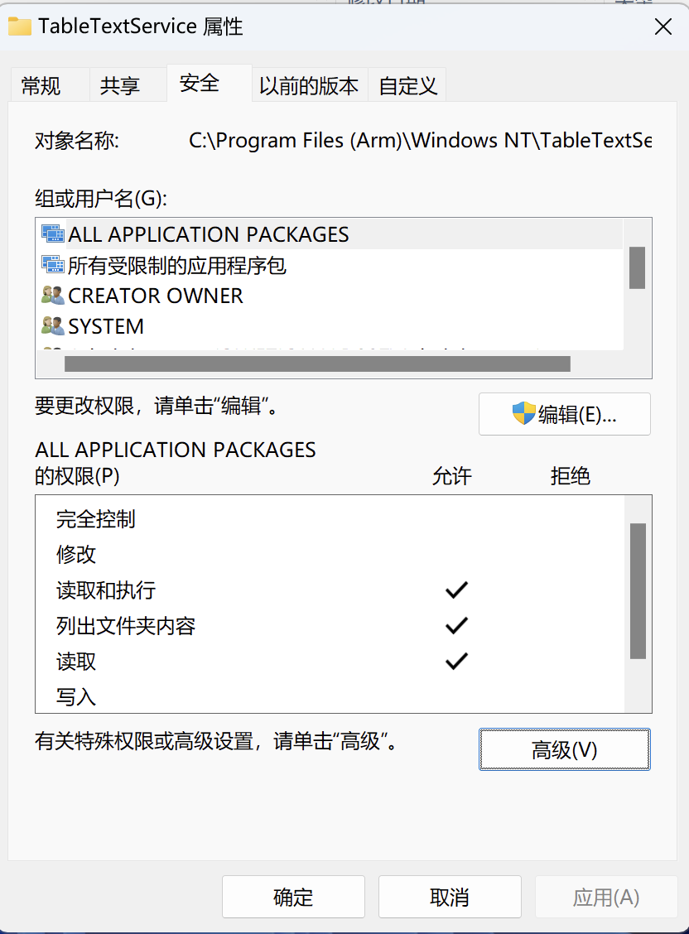Click the 取消 button

pos(450,897)
